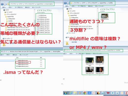Screen dimensions: 128x96
Task: Select the CLIP0018.ismc file
Action: point(42,17)
